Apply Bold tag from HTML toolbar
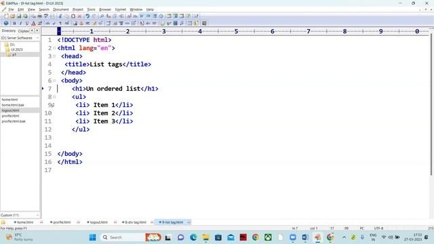Image resolution: width=434 pixels, height=244 pixels. pos(14,23)
